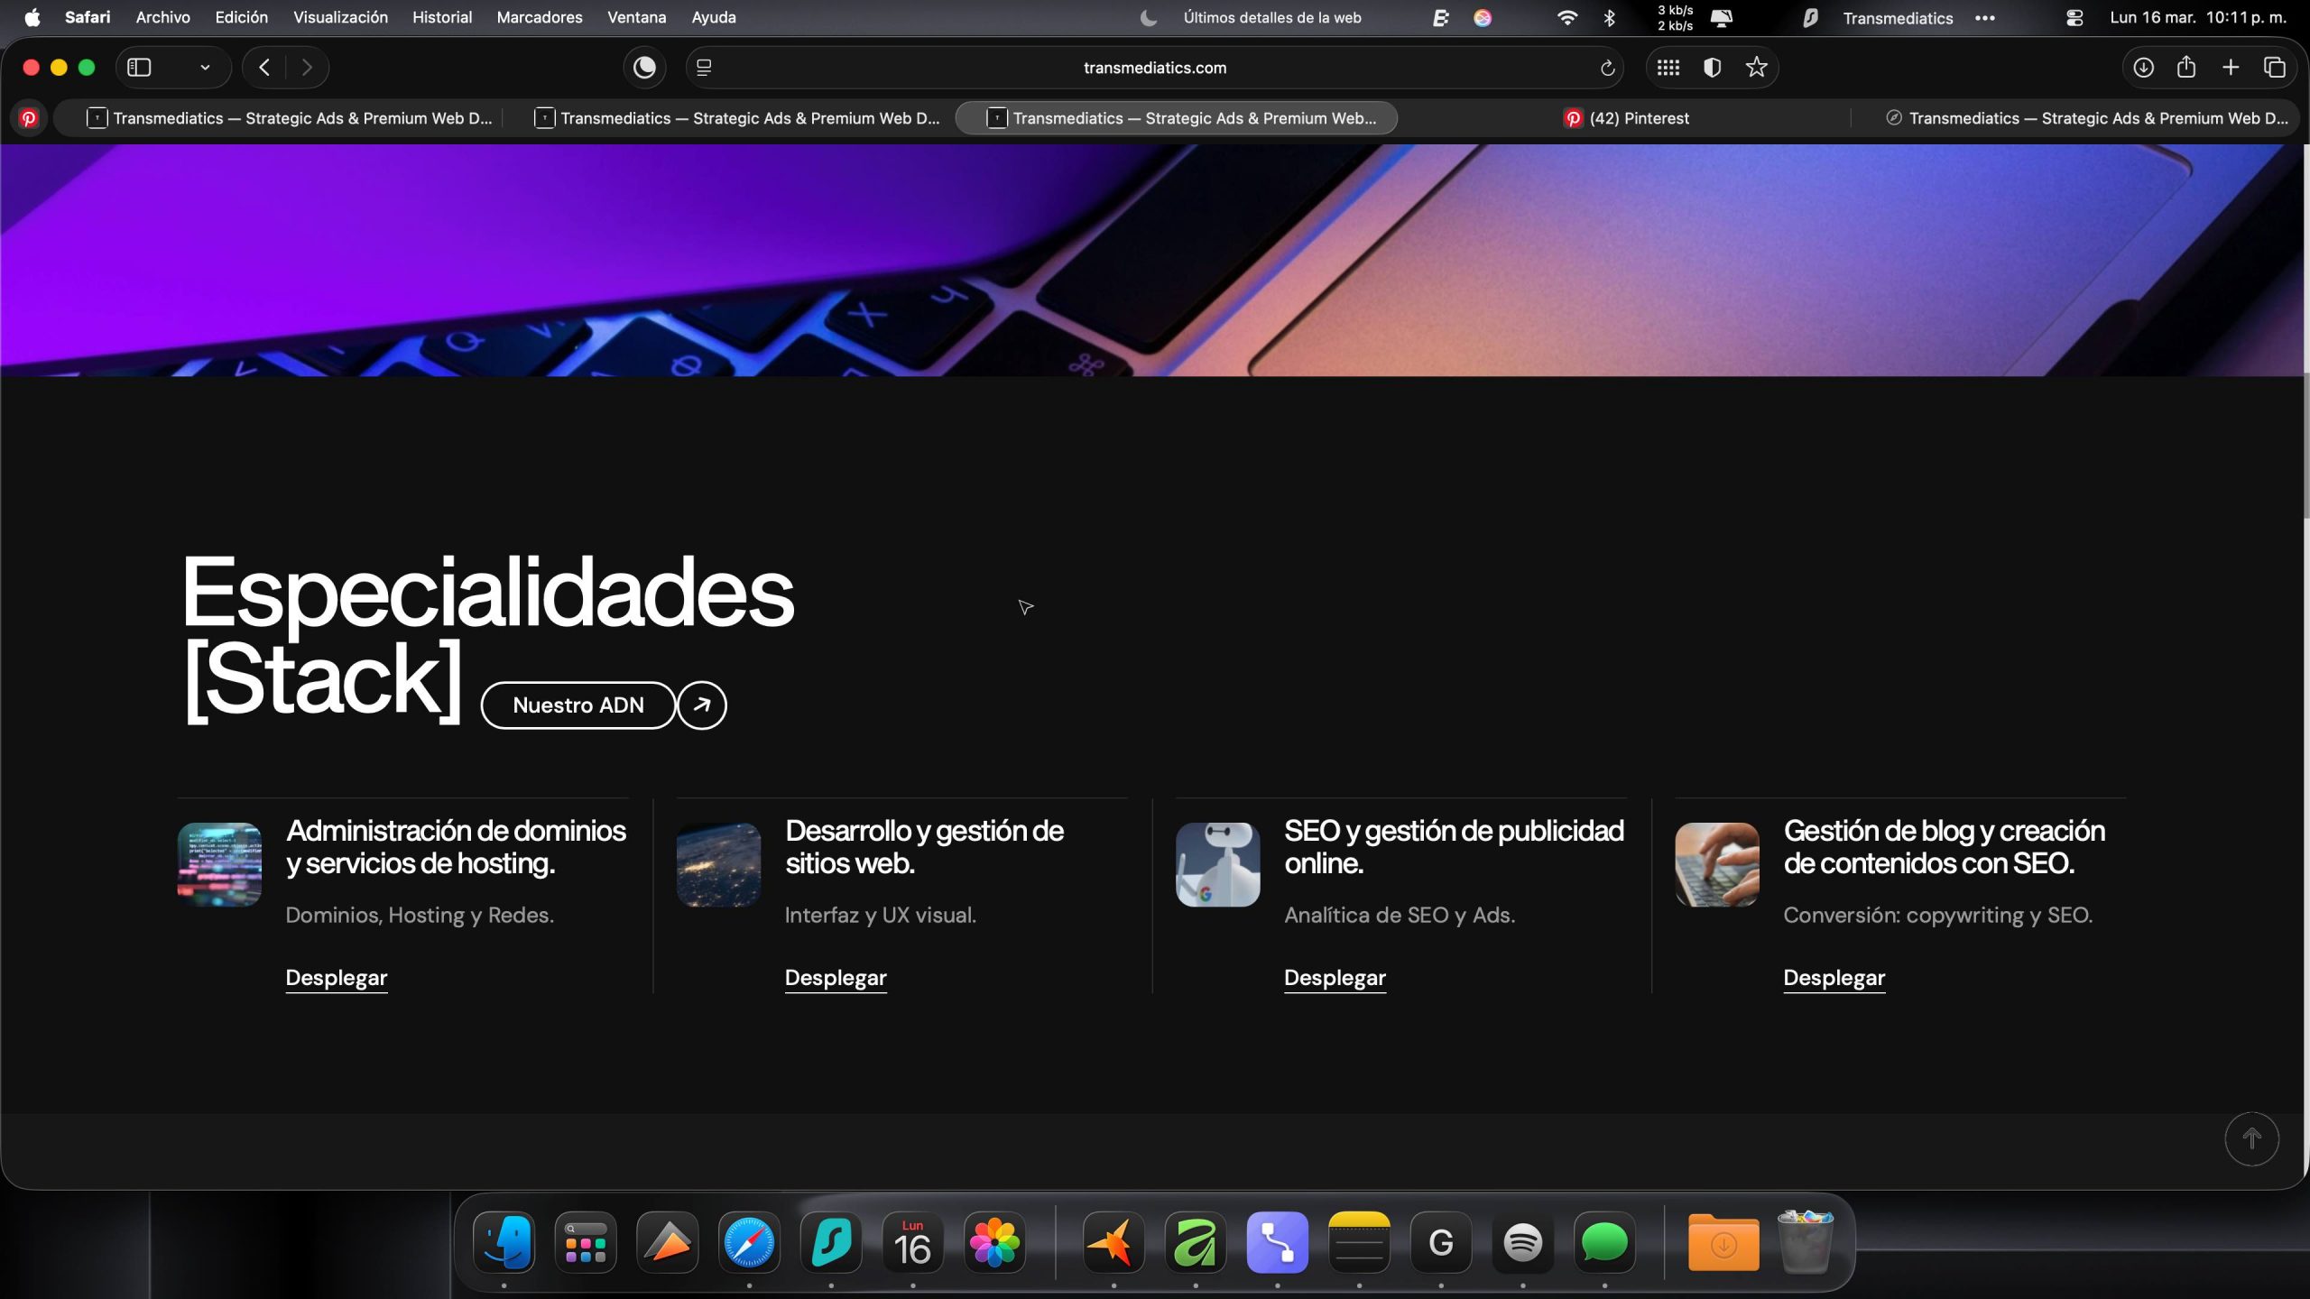The height and width of the screenshot is (1299, 2310).
Task: Open the Marcadores menu
Action: click(x=539, y=17)
